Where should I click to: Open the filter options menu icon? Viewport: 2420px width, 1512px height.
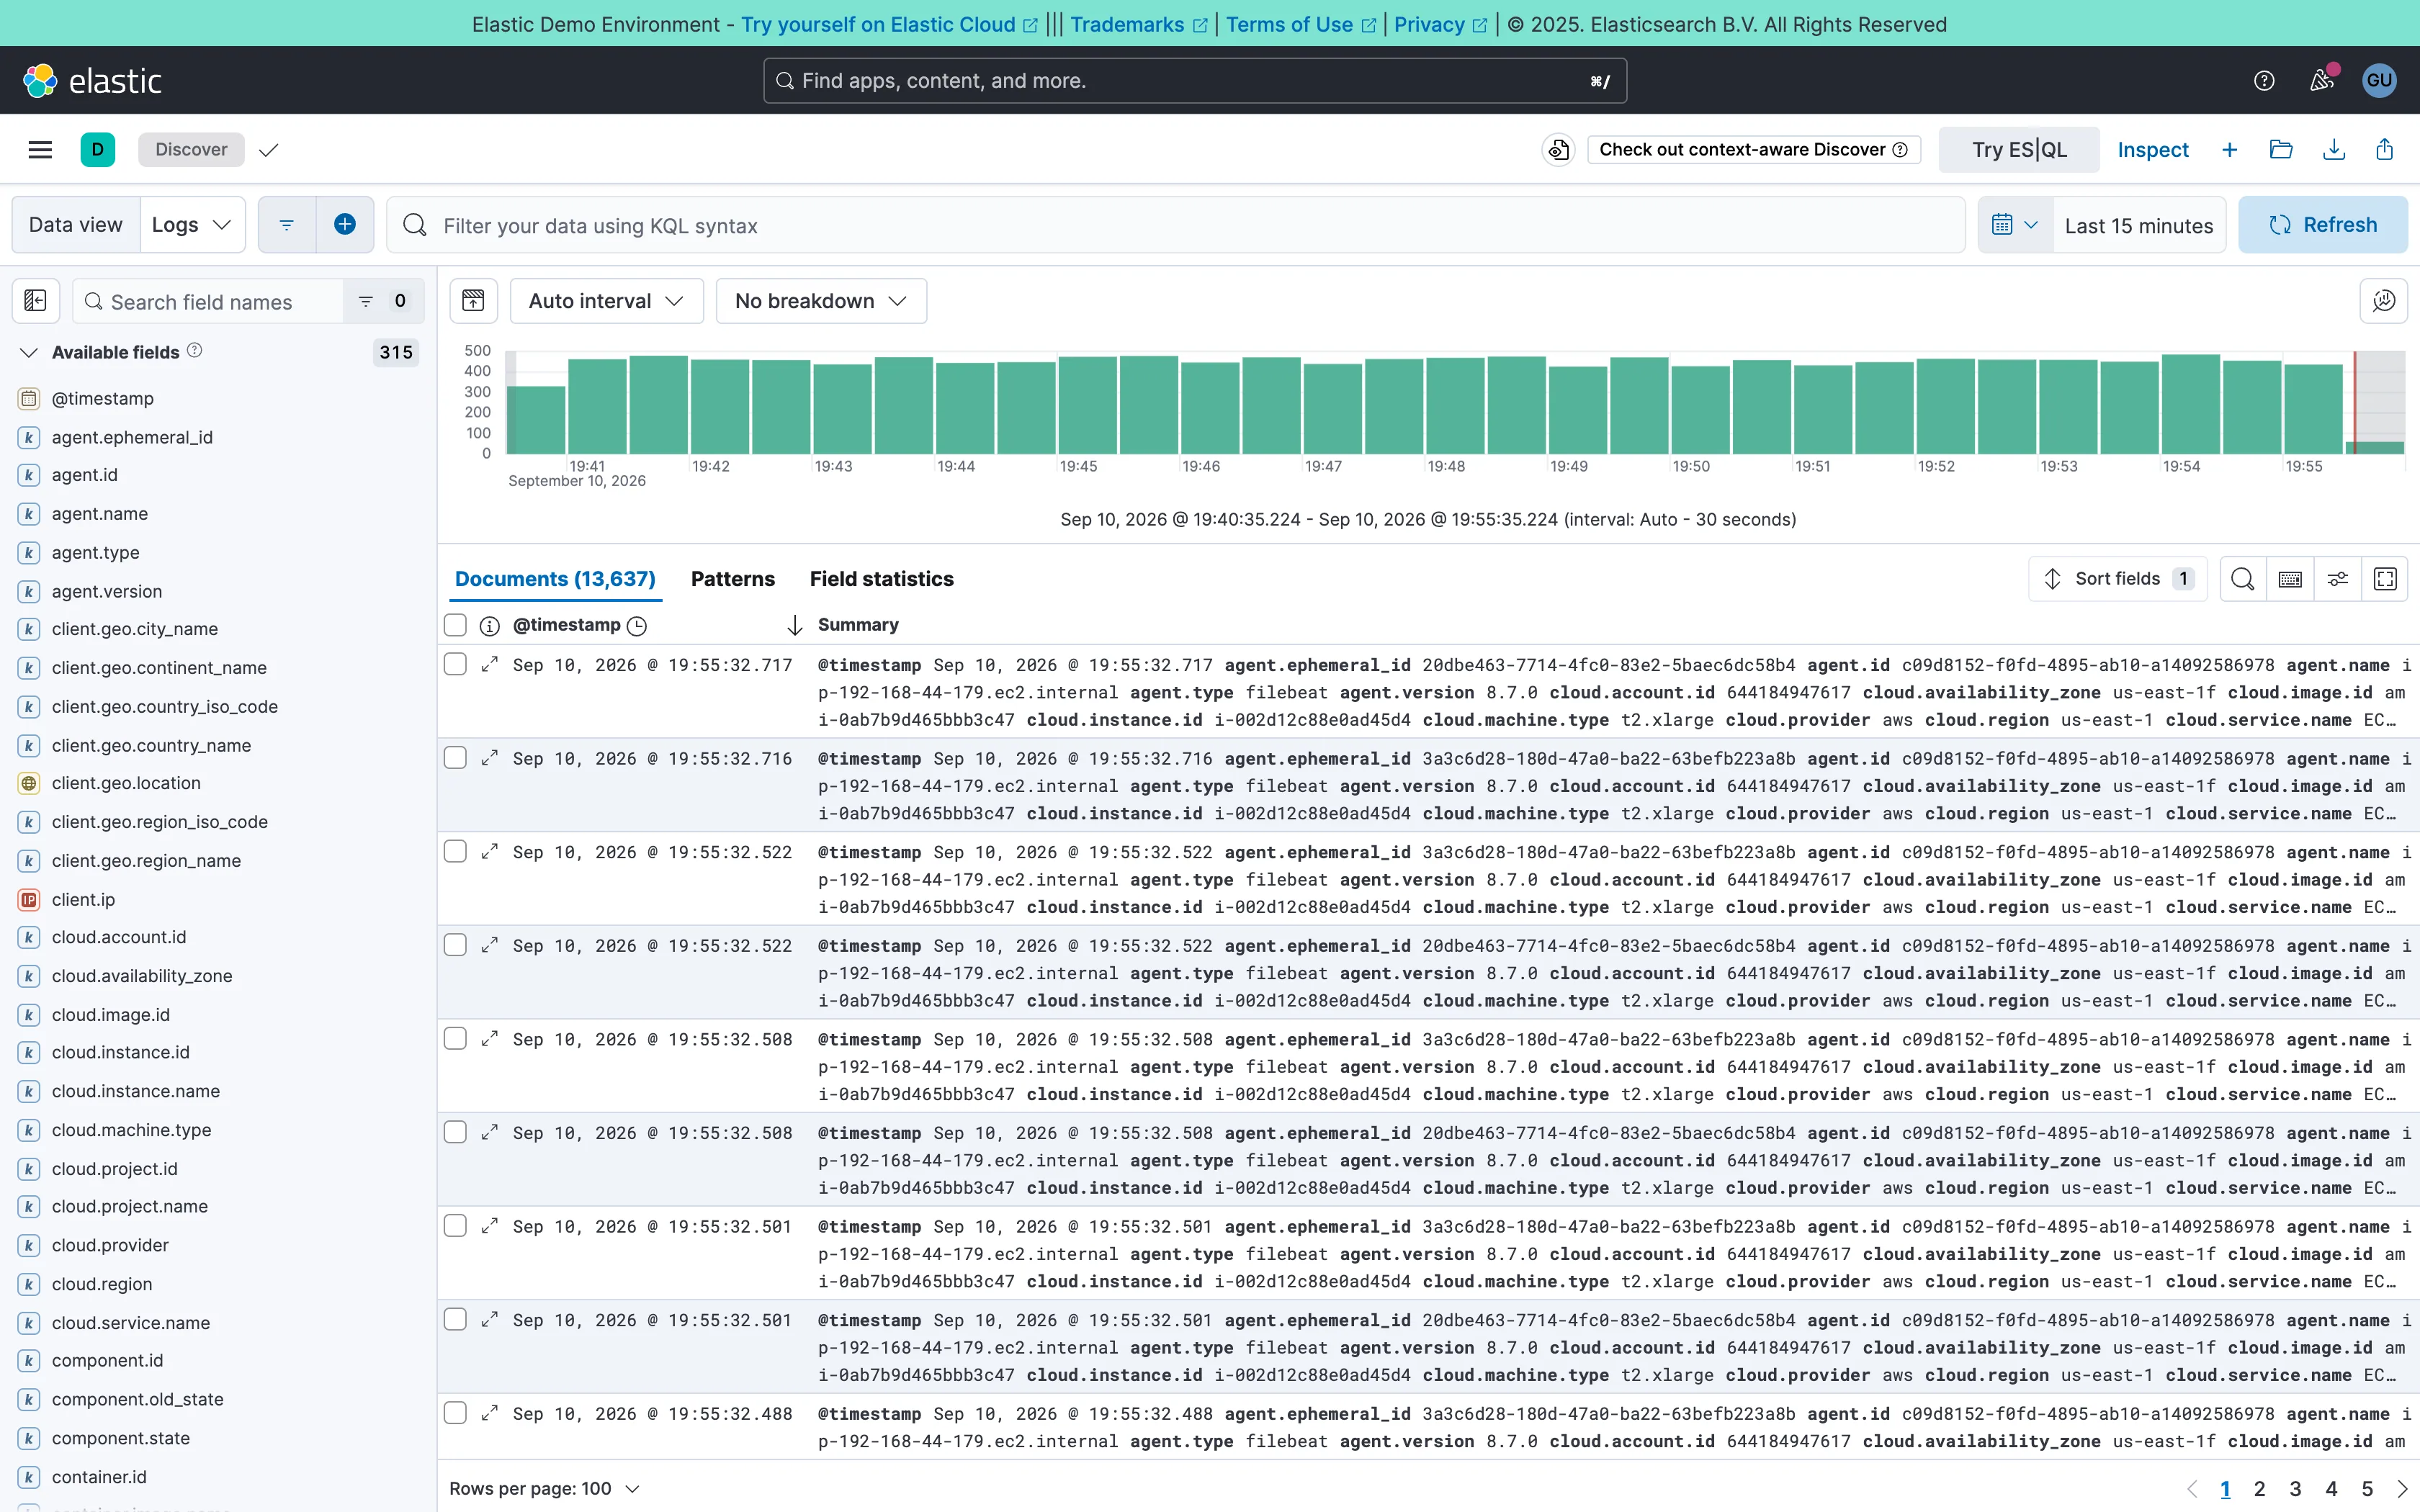(x=287, y=225)
